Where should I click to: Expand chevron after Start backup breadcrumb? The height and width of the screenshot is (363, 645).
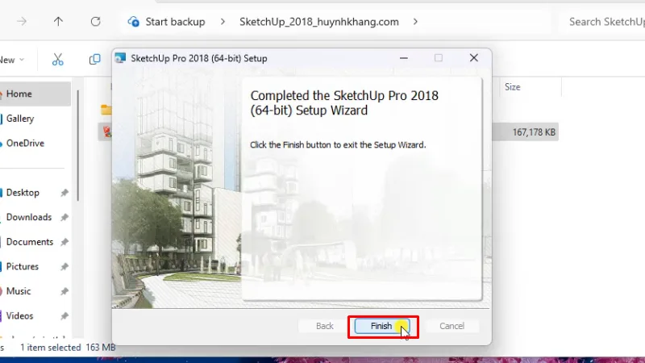tap(223, 22)
